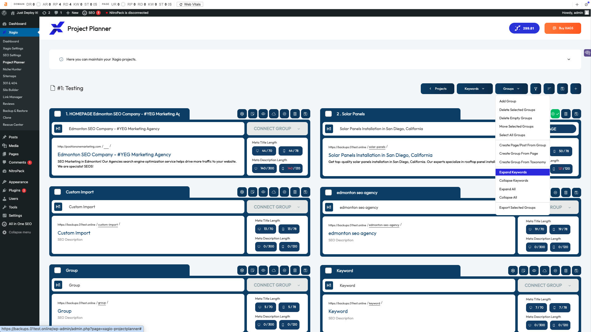
Task: Open settings gear of Keyword group
Action: (513, 271)
